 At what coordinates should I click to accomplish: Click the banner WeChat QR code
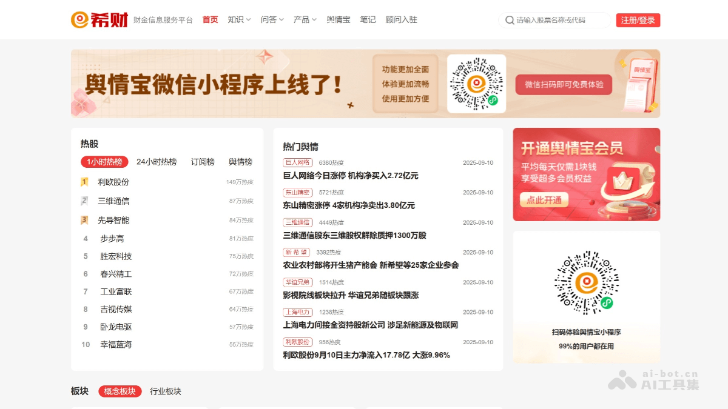coord(476,84)
